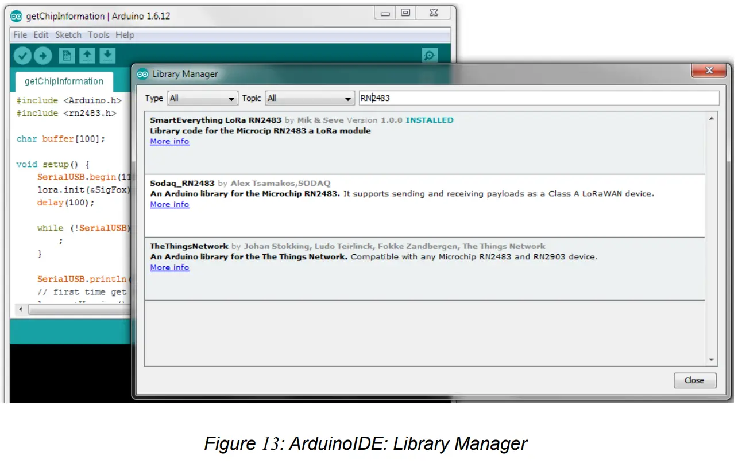
Task: Click the void setup() { code line
Action: tap(53, 165)
